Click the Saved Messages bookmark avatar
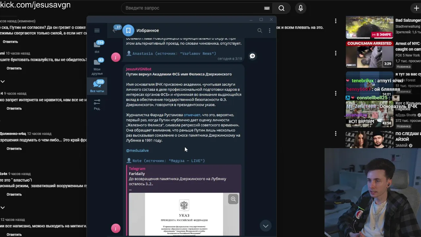Viewport: 421px width, 237px height. (128, 30)
